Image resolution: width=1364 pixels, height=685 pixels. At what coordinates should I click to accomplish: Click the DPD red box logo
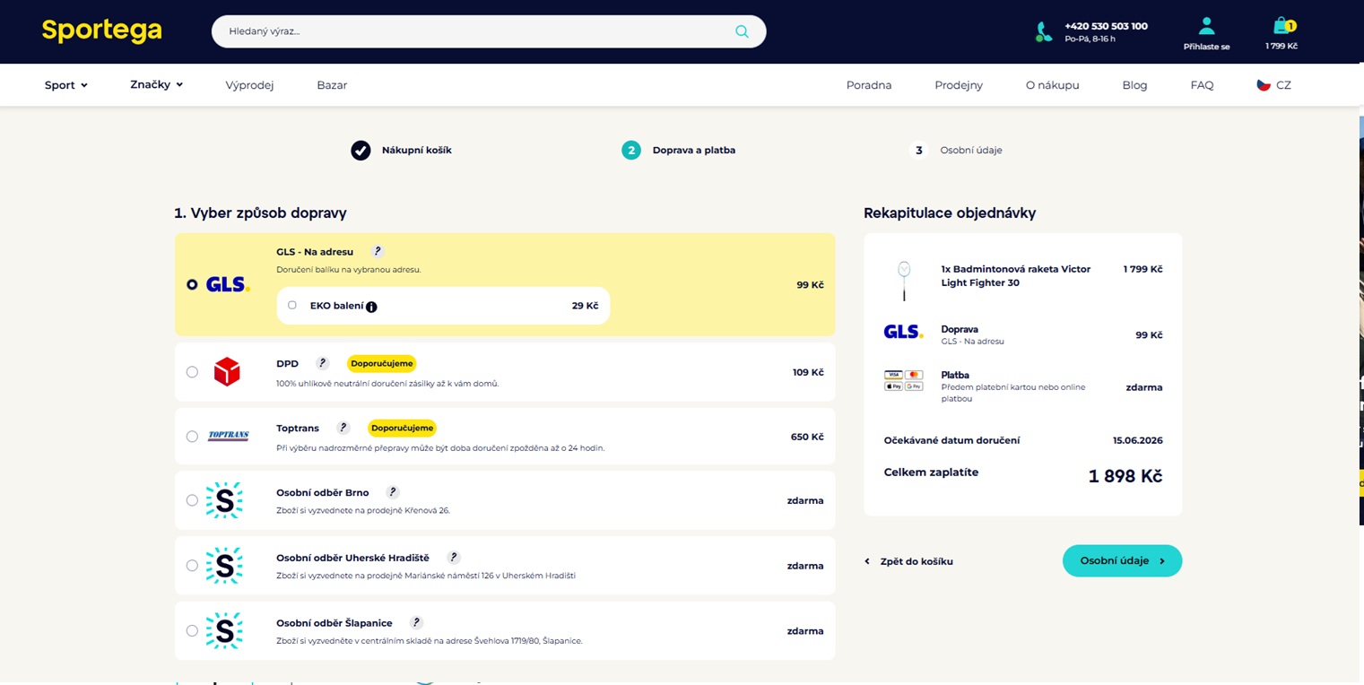(x=227, y=372)
